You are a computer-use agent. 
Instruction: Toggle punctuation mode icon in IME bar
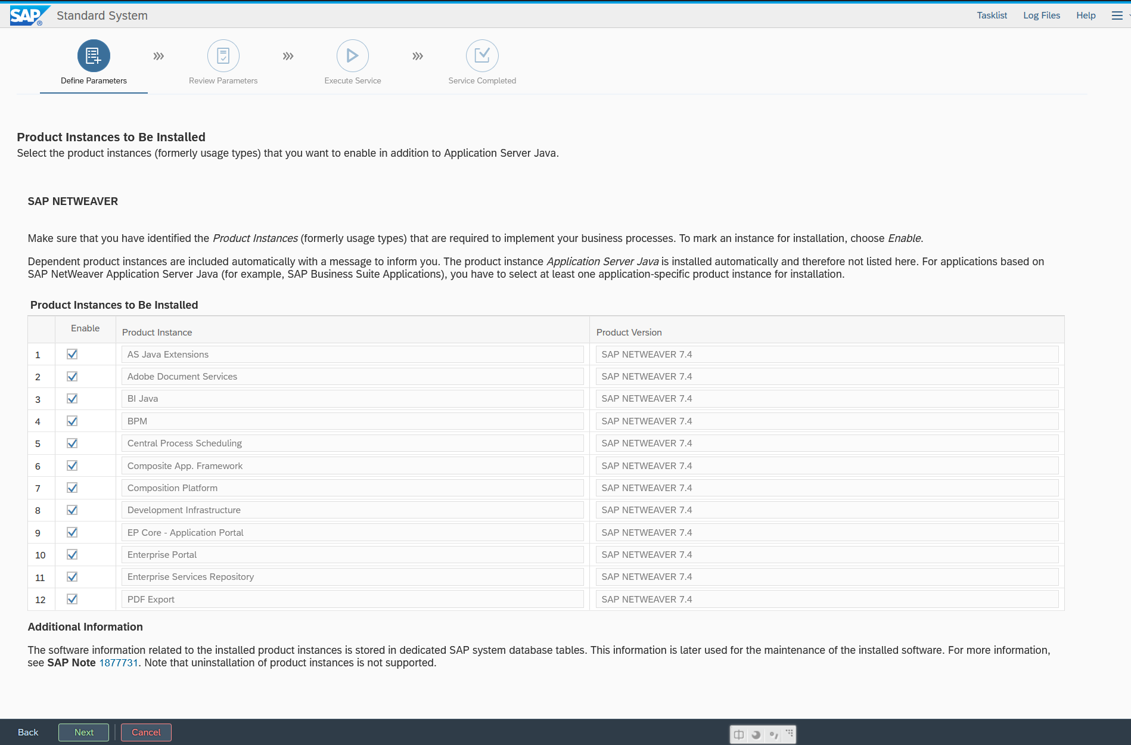pos(773,735)
